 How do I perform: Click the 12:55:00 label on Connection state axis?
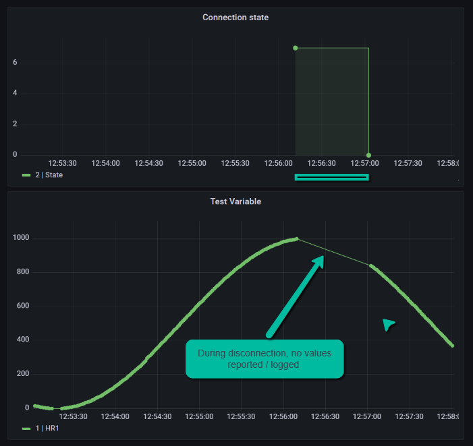192,163
